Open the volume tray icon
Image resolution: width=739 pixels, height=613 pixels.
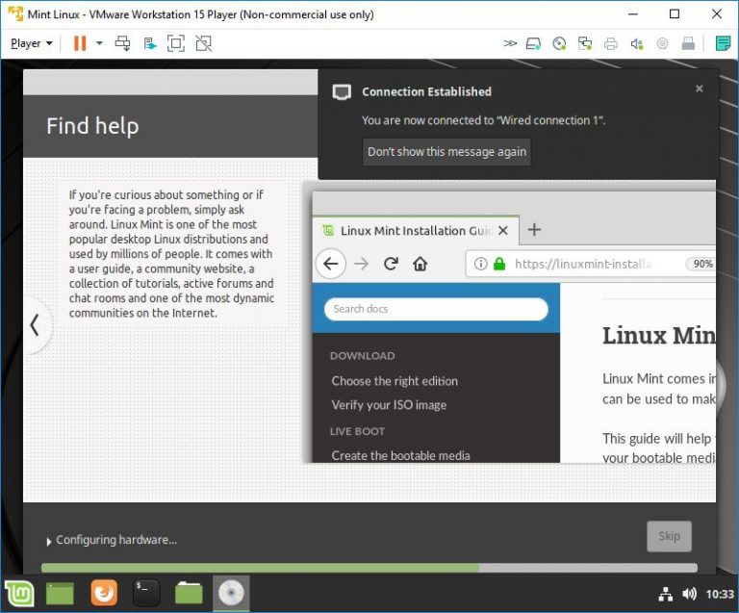click(x=689, y=594)
